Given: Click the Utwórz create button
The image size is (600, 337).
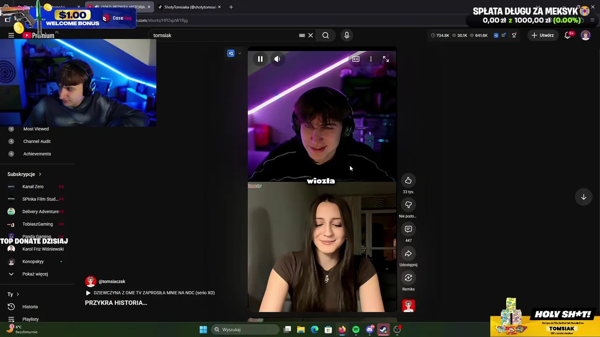Looking at the screenshot, I should coord(542,35).
